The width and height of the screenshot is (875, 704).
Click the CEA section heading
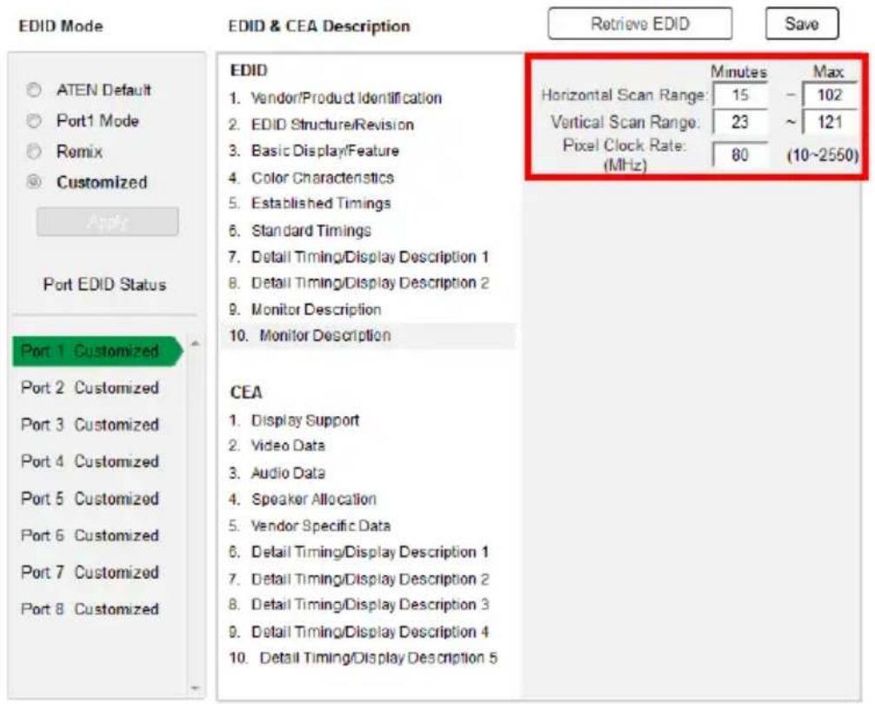pos(245,392)
